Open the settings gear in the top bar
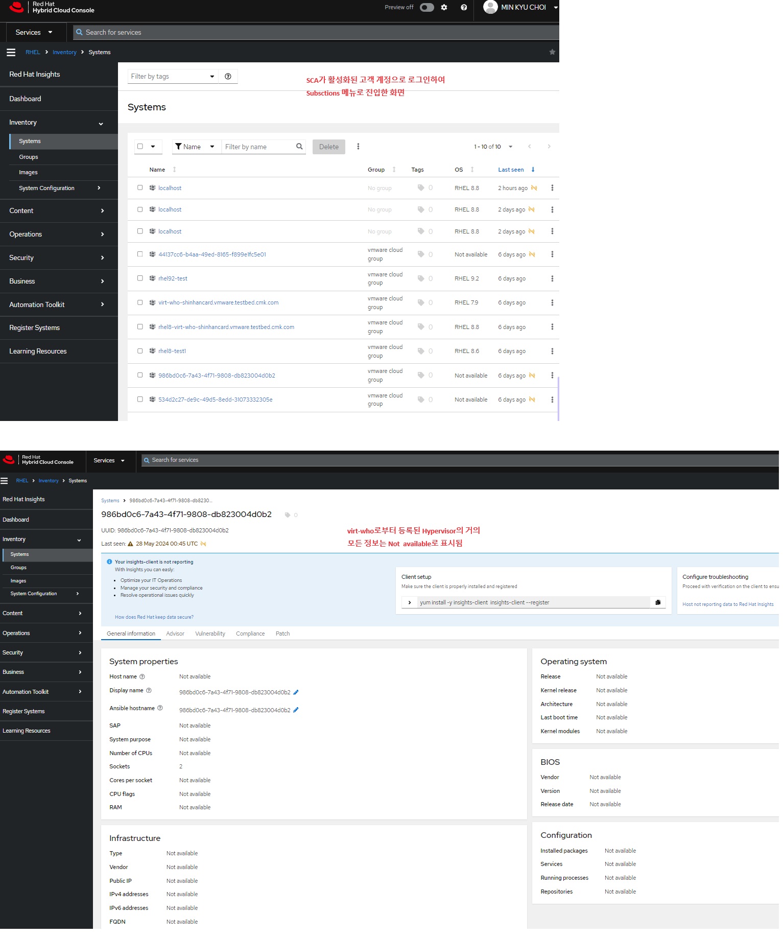This screenshot has width=783, height=937. pos(444,7)
